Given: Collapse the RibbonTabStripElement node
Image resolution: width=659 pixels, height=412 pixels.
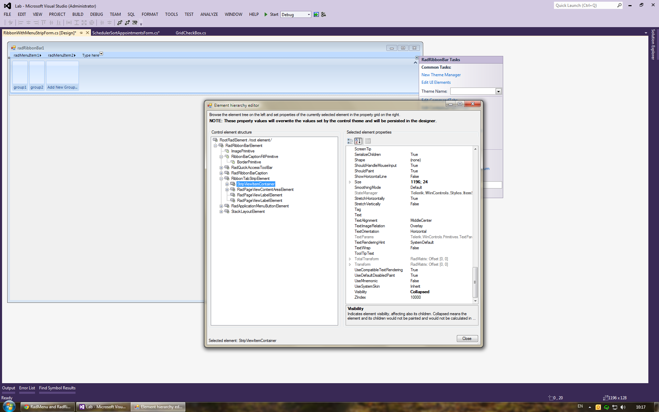Looking at the screenshot, I should click(x=221, y=179).
